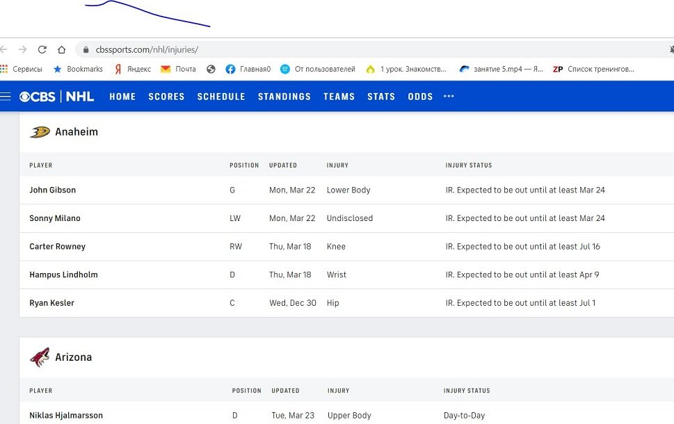Open the Anaheim team heading link
This screenshot has height=424, width=674.
click(77, 132)
